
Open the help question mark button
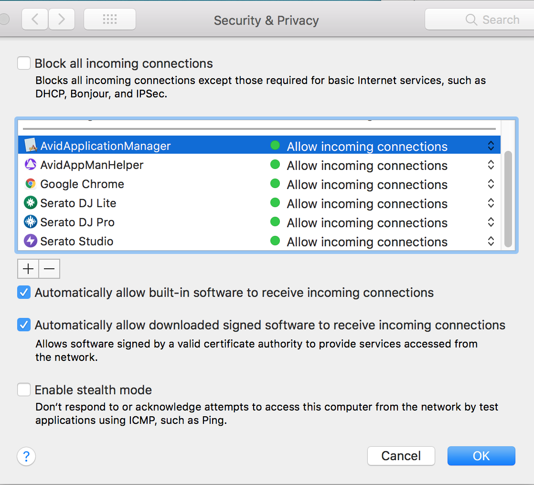tap(26, 456)
